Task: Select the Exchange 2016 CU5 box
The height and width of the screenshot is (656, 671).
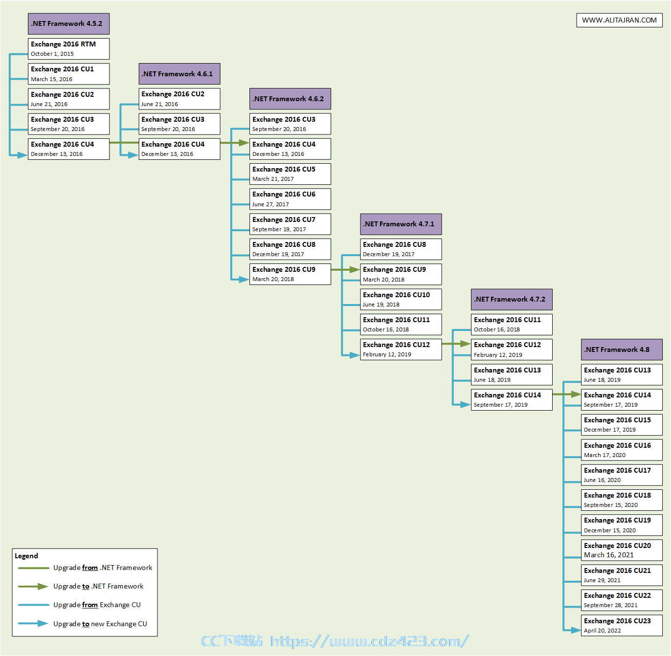Action: click(290, 174)
